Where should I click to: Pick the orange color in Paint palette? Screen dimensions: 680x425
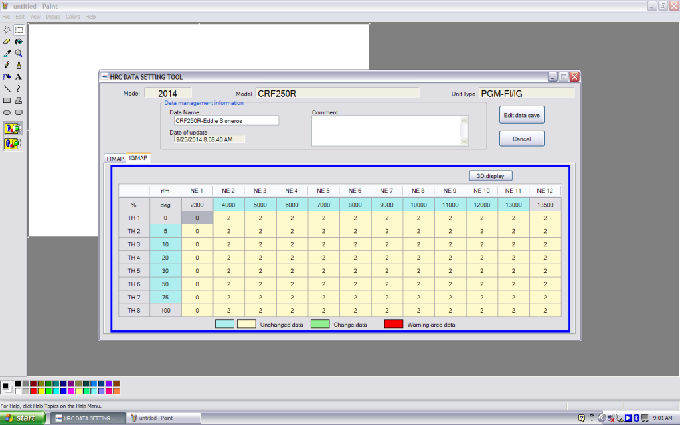point(116,391)
